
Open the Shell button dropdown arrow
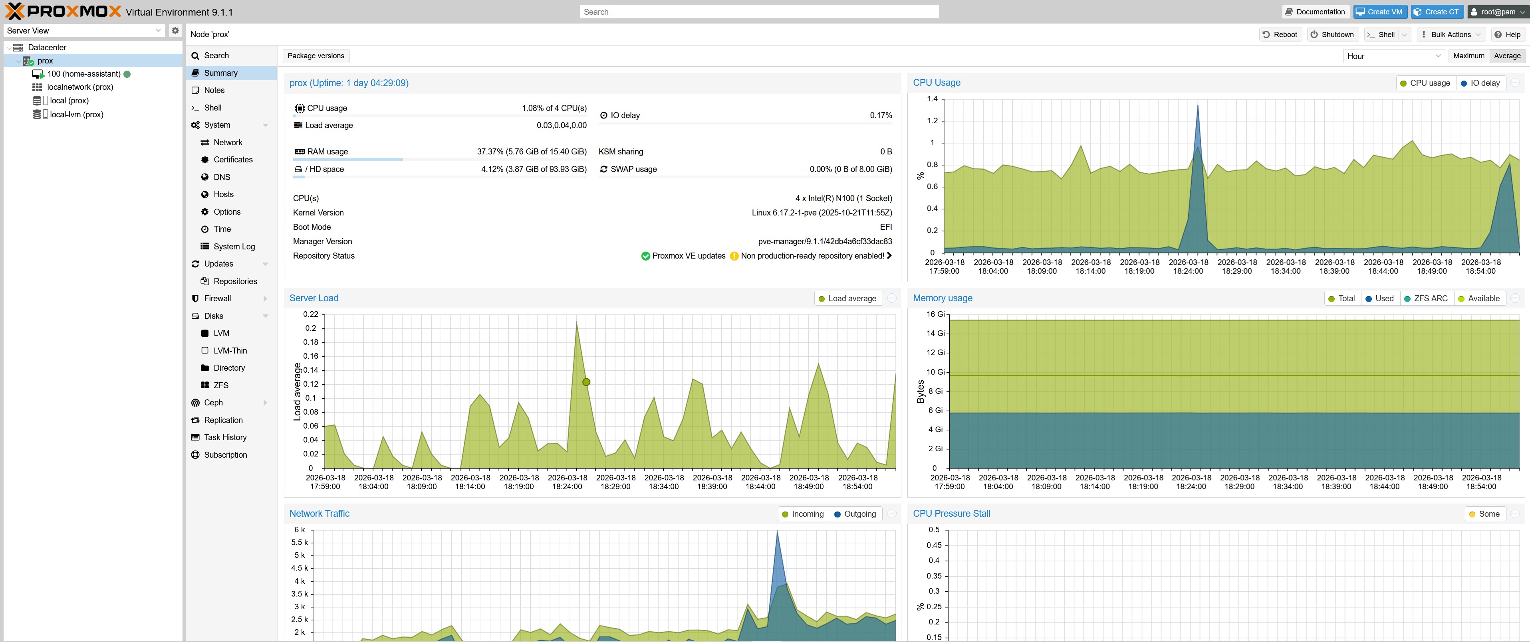tap(1404, 35)
